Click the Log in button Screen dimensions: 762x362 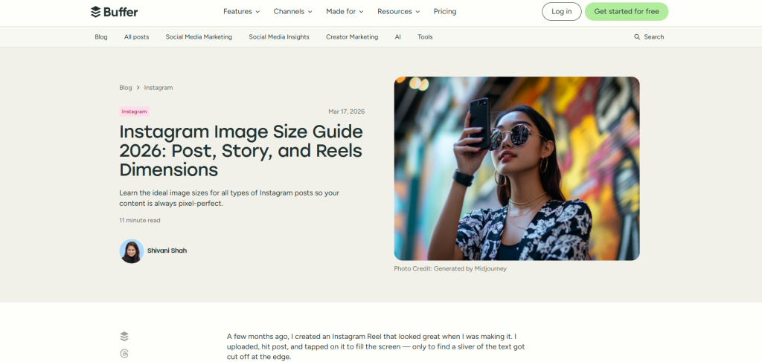561,12
